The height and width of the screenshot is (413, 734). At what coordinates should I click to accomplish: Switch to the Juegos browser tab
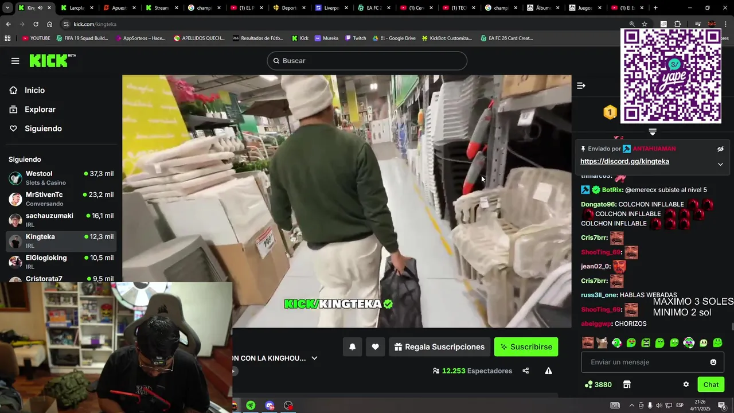[585, 8]
